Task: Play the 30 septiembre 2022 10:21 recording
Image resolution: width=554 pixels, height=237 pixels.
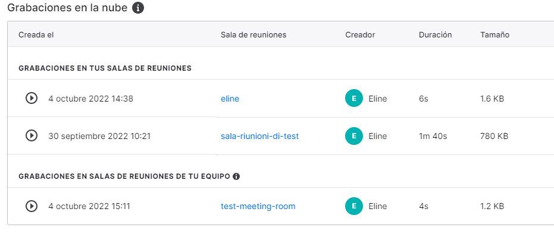Action: 32,135
